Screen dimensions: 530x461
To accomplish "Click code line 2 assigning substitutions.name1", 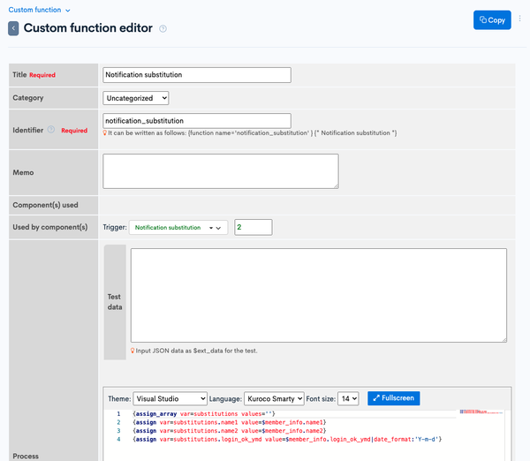I will tap(230, 422).
